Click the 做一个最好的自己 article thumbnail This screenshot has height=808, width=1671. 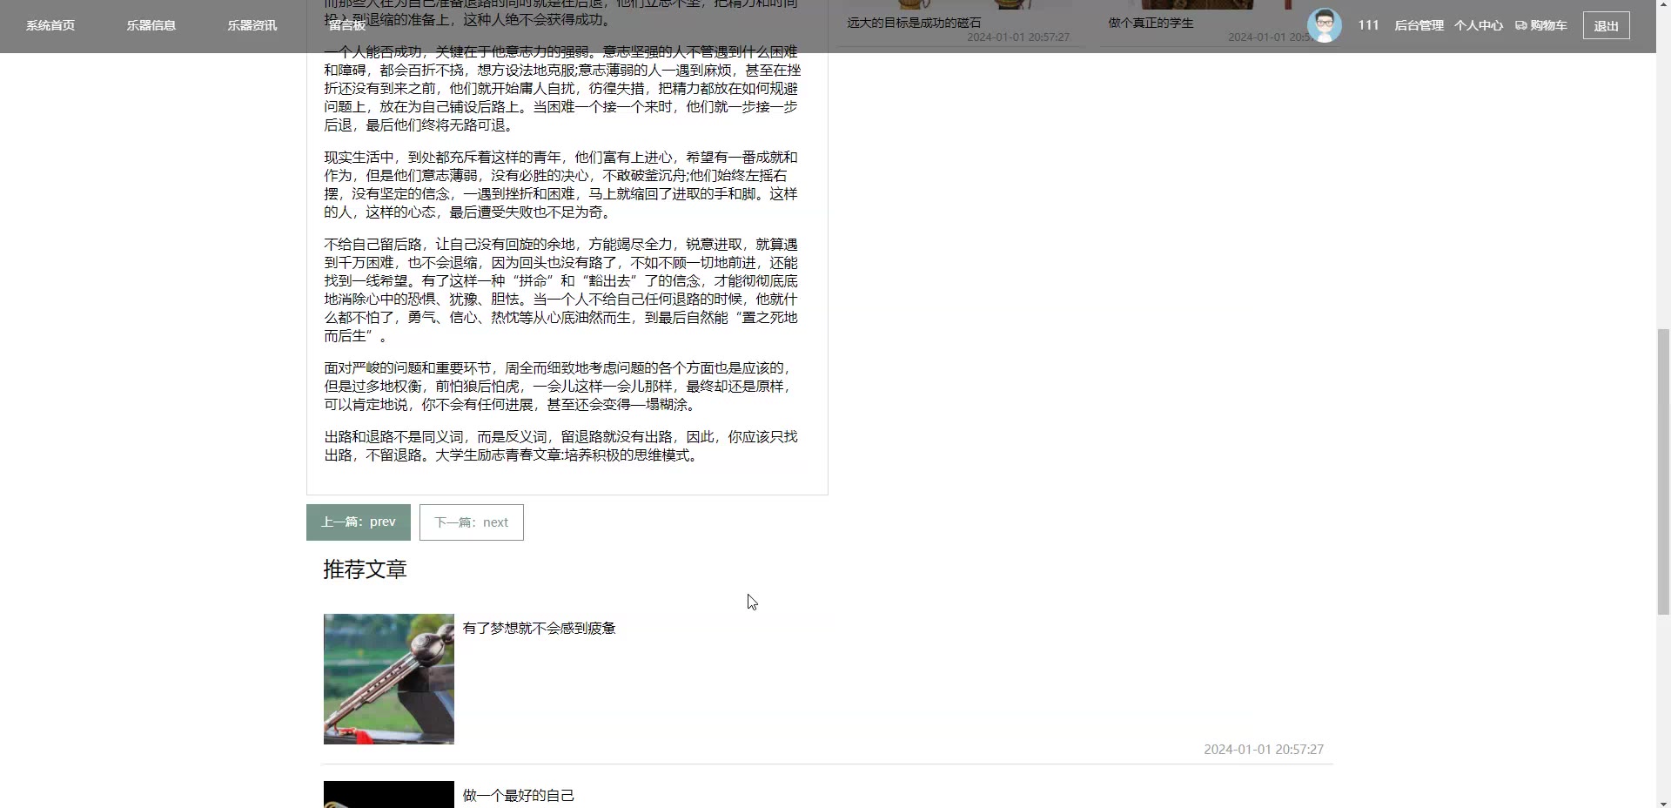(389, 794)
